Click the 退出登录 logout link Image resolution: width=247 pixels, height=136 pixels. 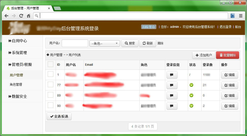click(x=225, y=27)
